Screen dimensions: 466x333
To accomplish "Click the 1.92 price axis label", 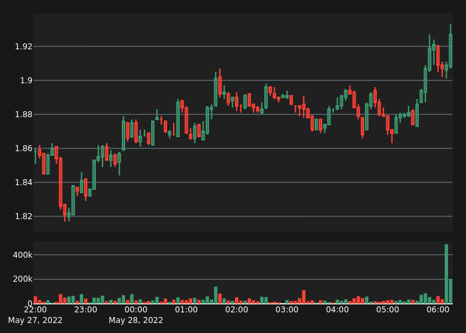I will click(x=23, y=47).
